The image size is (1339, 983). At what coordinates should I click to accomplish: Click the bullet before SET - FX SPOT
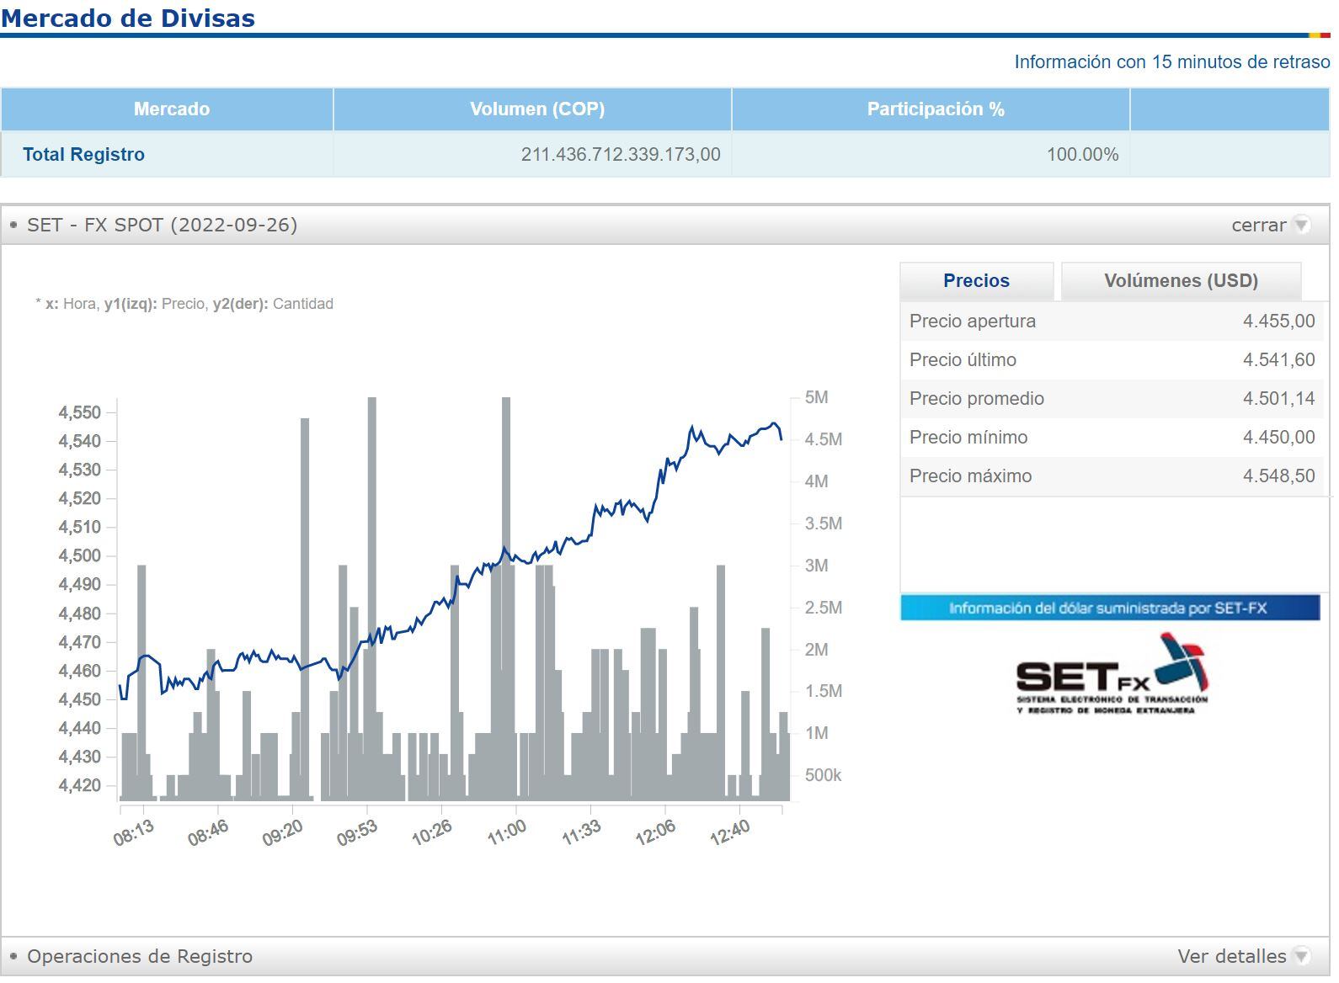(13, 226)
